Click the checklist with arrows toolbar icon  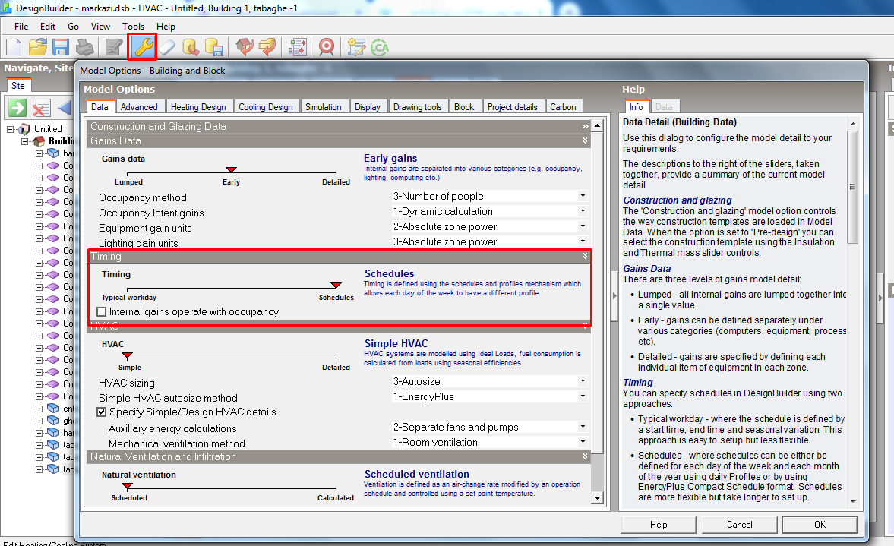coord(298,47)
